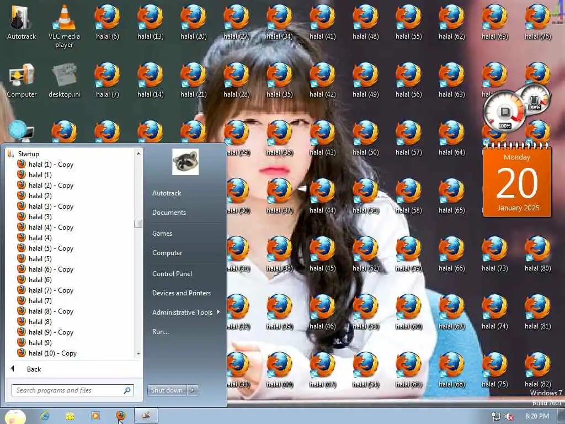Click programs list scroll down arrow

(x=138, y=354)
